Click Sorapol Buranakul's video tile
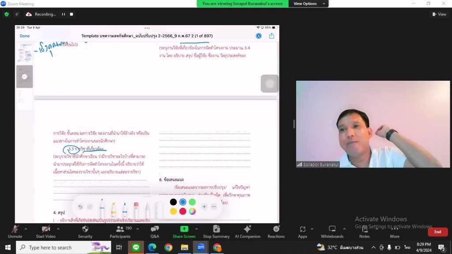The height and width of the screenshot is (254, 452). point(373,124)
